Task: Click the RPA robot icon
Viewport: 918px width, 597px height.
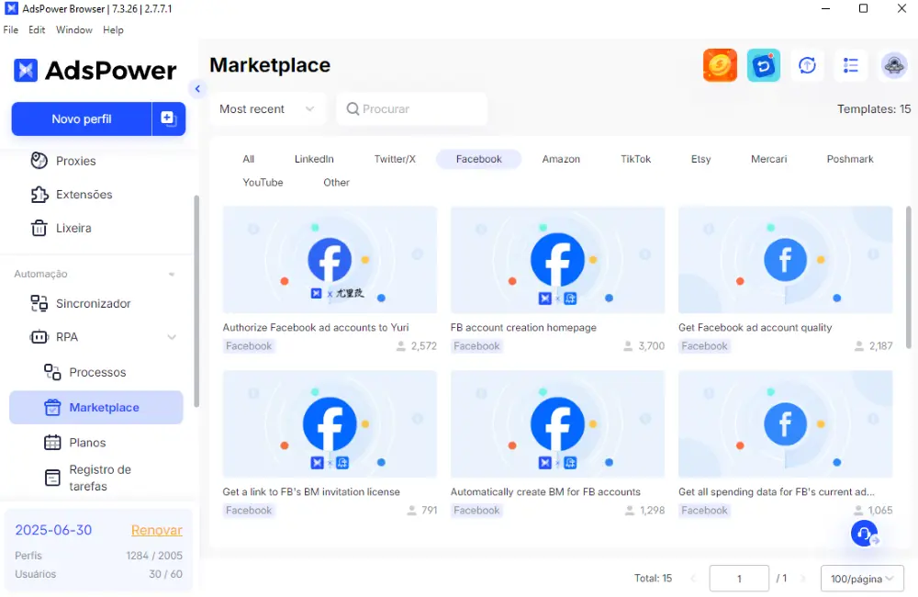Action: pyautogui.click(x=39, y=337)
